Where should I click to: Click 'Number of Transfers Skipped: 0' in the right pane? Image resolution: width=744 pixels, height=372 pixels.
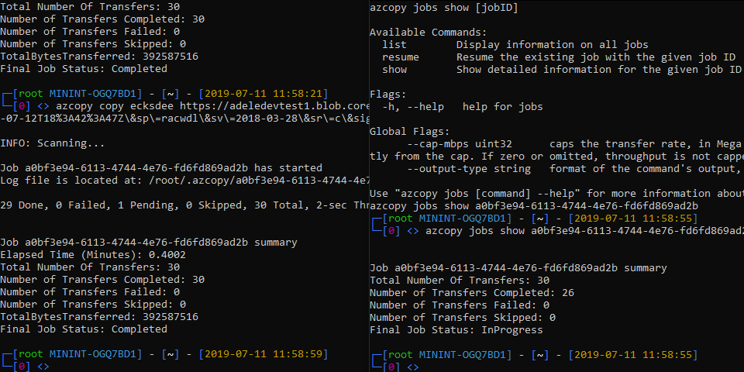(462, 318)
